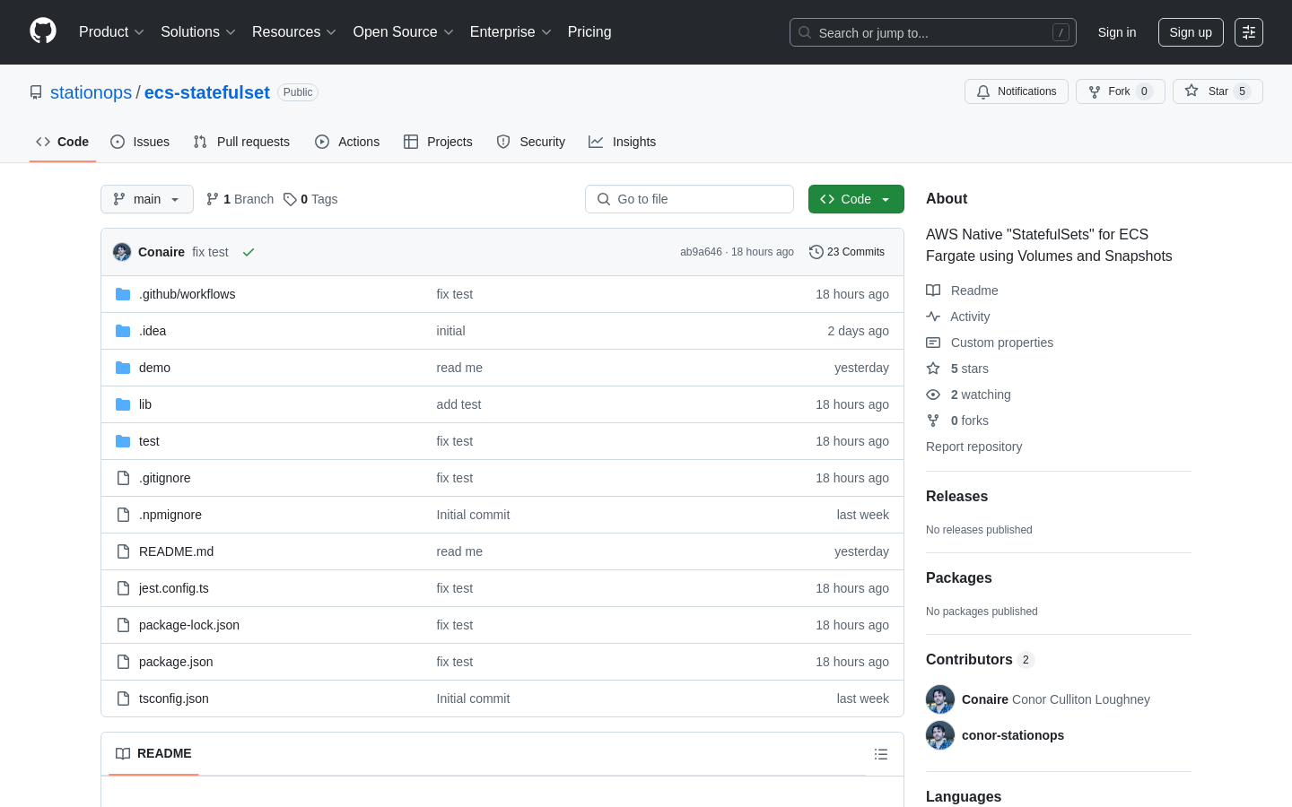Select the README tab below files
This screenshot has height=807, width=1292.
(153, 753)
